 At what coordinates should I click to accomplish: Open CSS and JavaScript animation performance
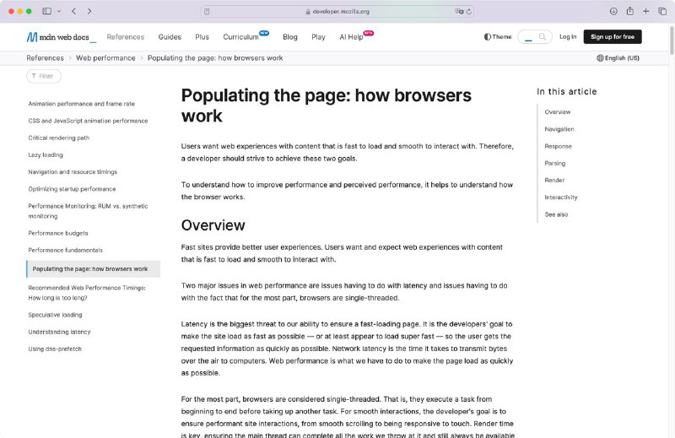click(x=88, y=121)
